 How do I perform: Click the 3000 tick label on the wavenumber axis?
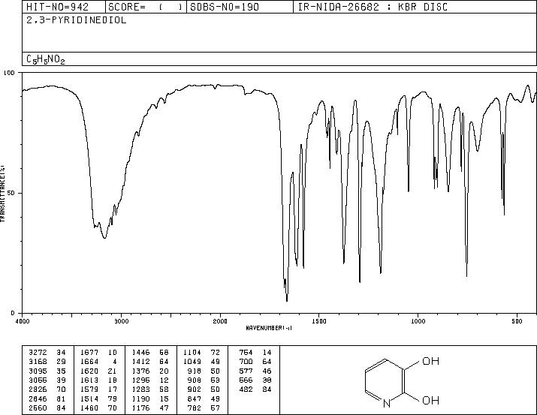[121, 321]
